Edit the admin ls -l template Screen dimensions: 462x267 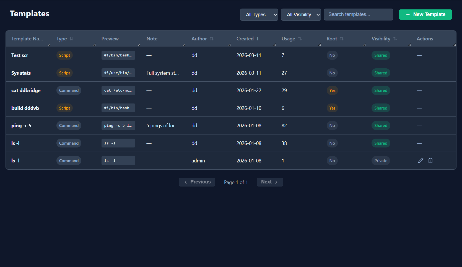click(x=421, y=160)
